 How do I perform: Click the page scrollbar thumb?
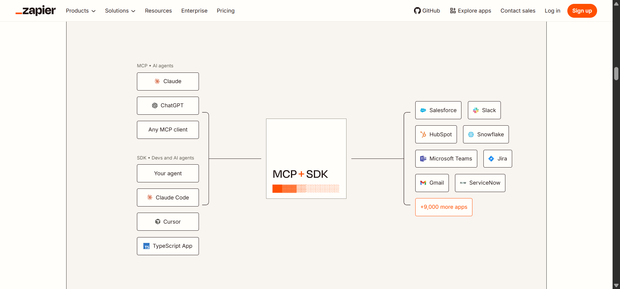616,73
